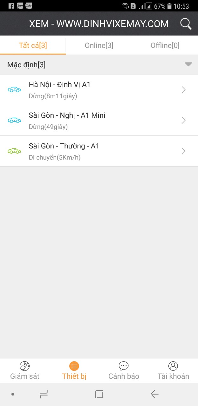Open Giám sát globe icon
The height and width of the screenshot is (406, 198).
click(24, 366)
